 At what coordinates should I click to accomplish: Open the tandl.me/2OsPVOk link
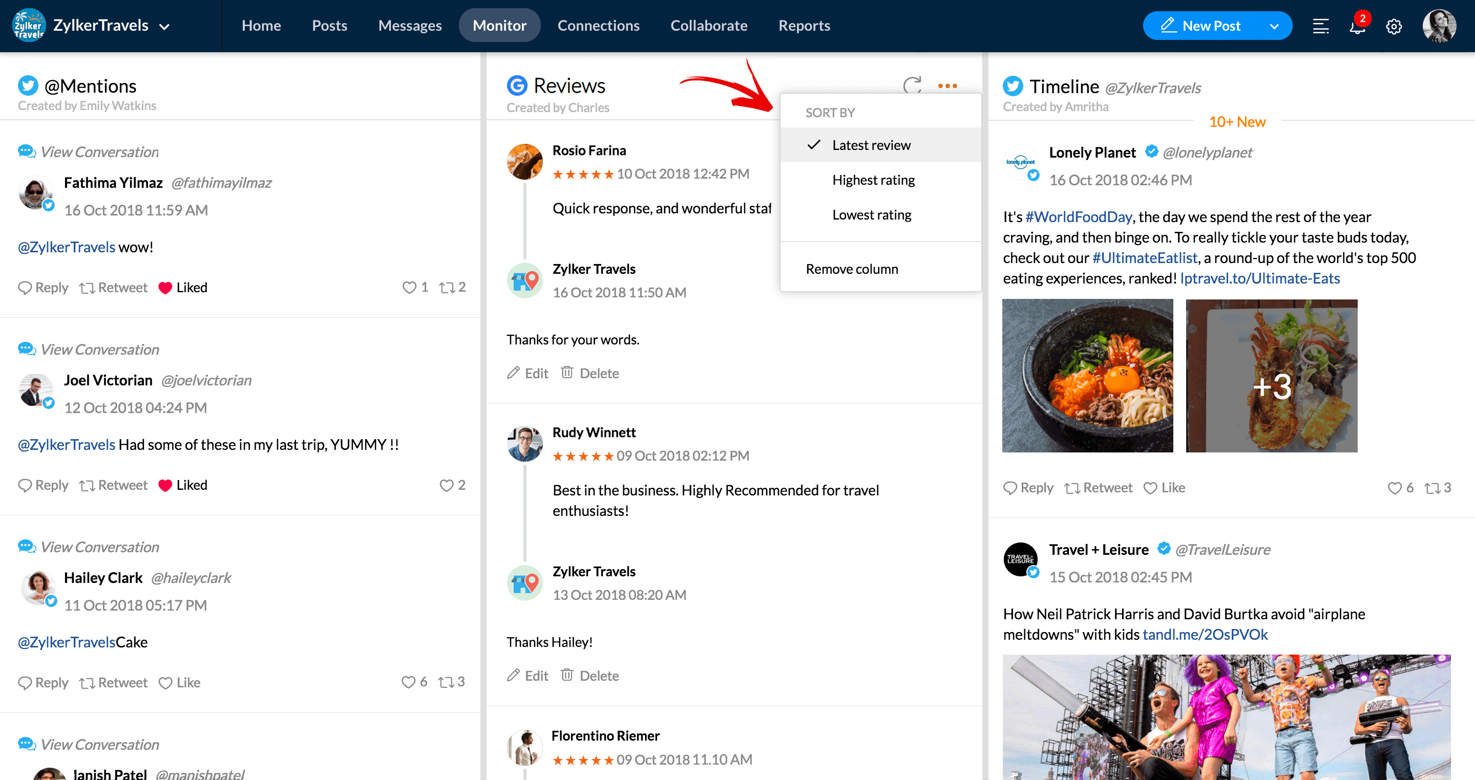click(1205, 634)
